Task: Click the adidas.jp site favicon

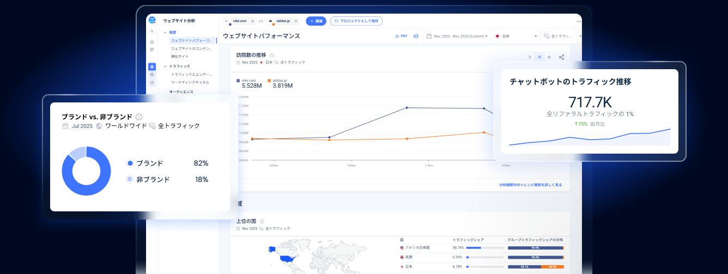Action: [270, 21]
